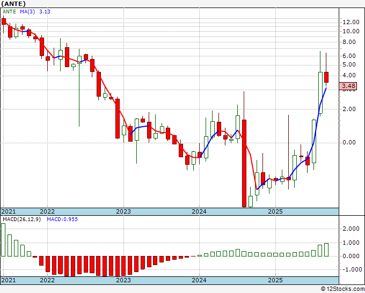Click the tallest first green MACD bar in 2021
The width and height of the screenshot is (365, 293).
coord(3,240)
